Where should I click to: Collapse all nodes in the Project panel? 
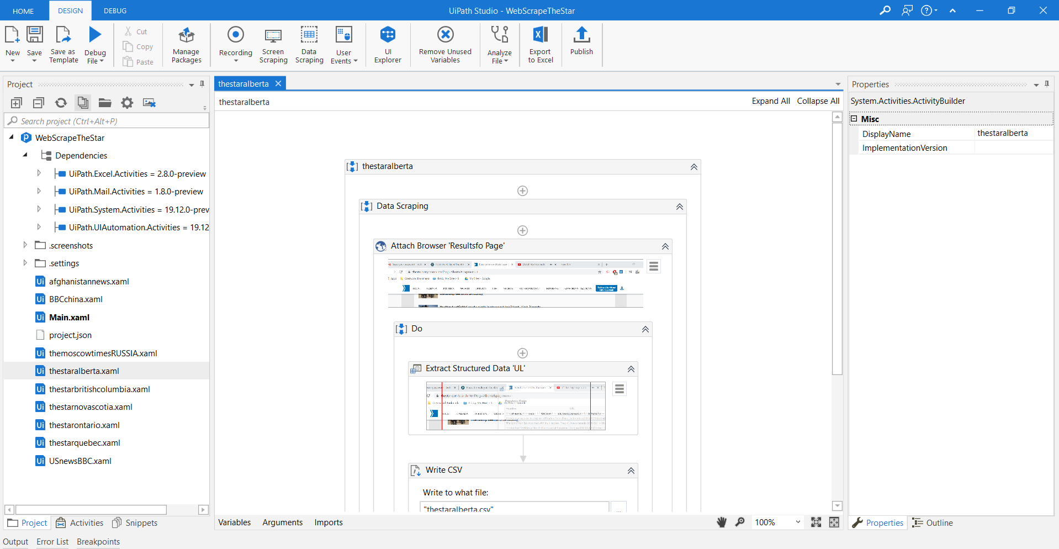pyautogui.click(x=39, y=103)
